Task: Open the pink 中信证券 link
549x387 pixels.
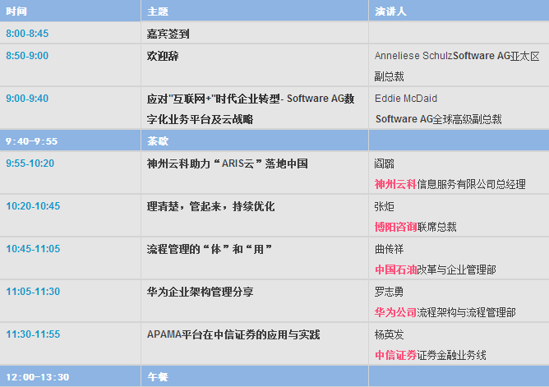Action: click(x=395, y=355)
